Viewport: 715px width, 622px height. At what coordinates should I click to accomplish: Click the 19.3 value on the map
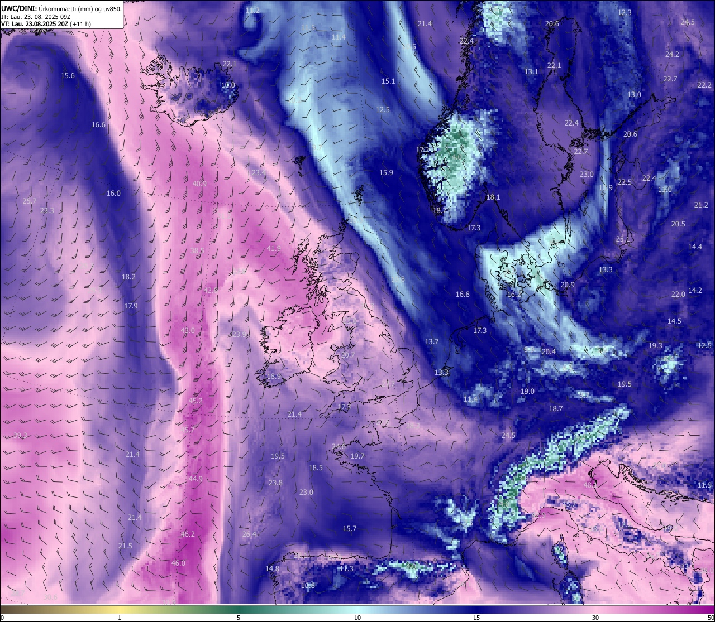pos(655,345)
